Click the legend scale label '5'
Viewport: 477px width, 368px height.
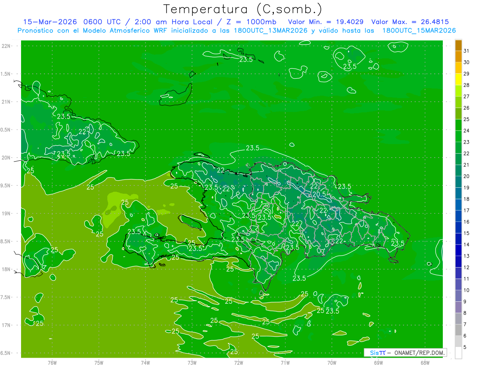[465, 347]
